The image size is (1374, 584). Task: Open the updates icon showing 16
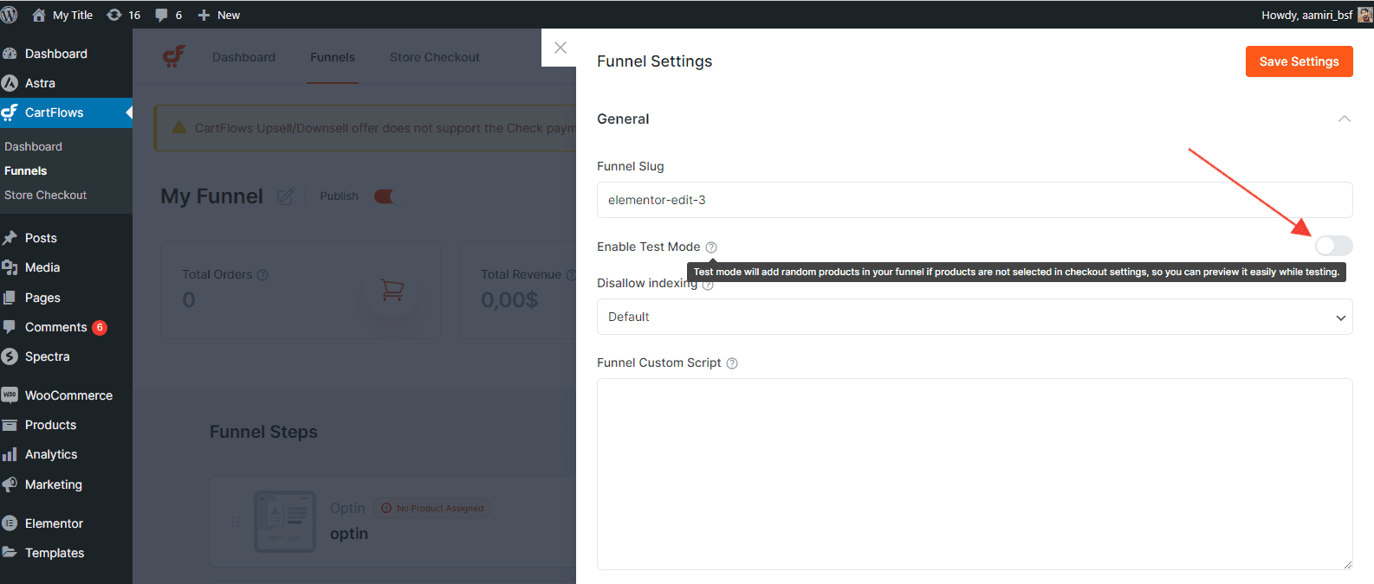114,15
